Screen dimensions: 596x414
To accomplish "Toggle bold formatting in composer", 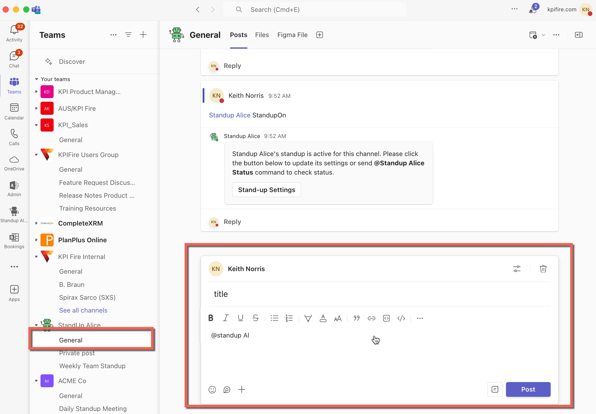I will (x=211, y=318).
